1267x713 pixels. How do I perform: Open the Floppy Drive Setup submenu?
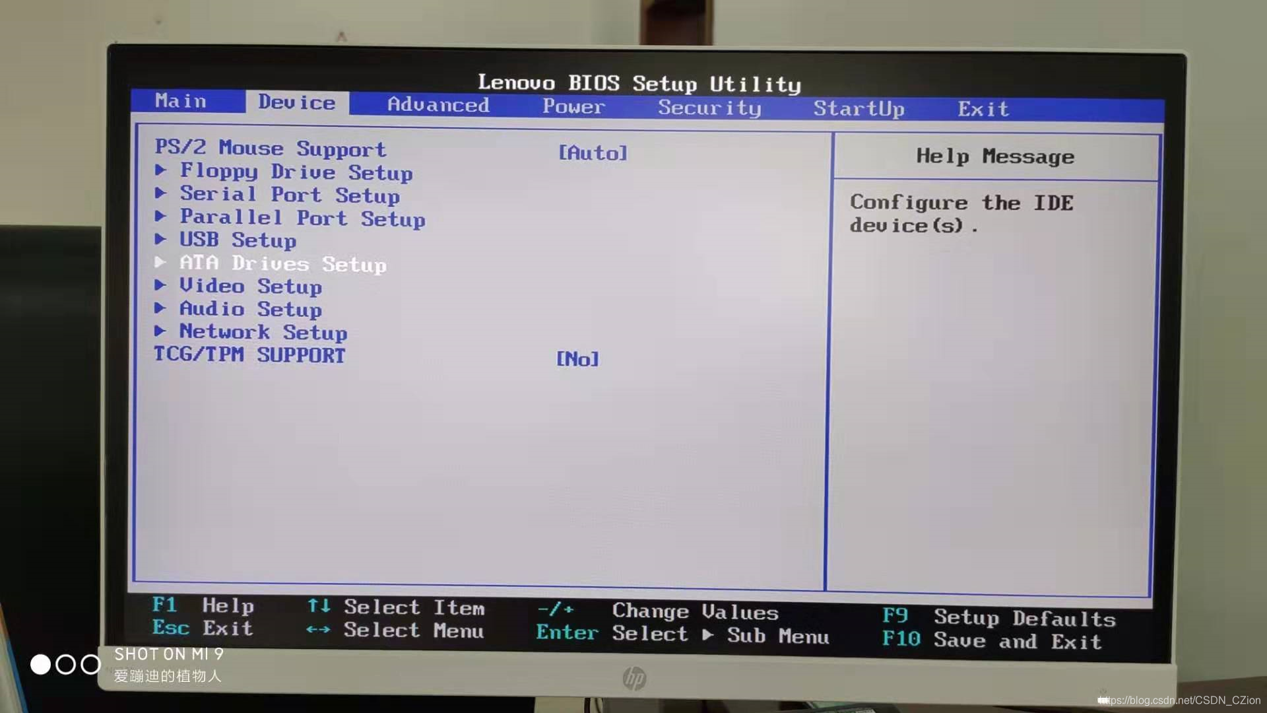point(294,170)
